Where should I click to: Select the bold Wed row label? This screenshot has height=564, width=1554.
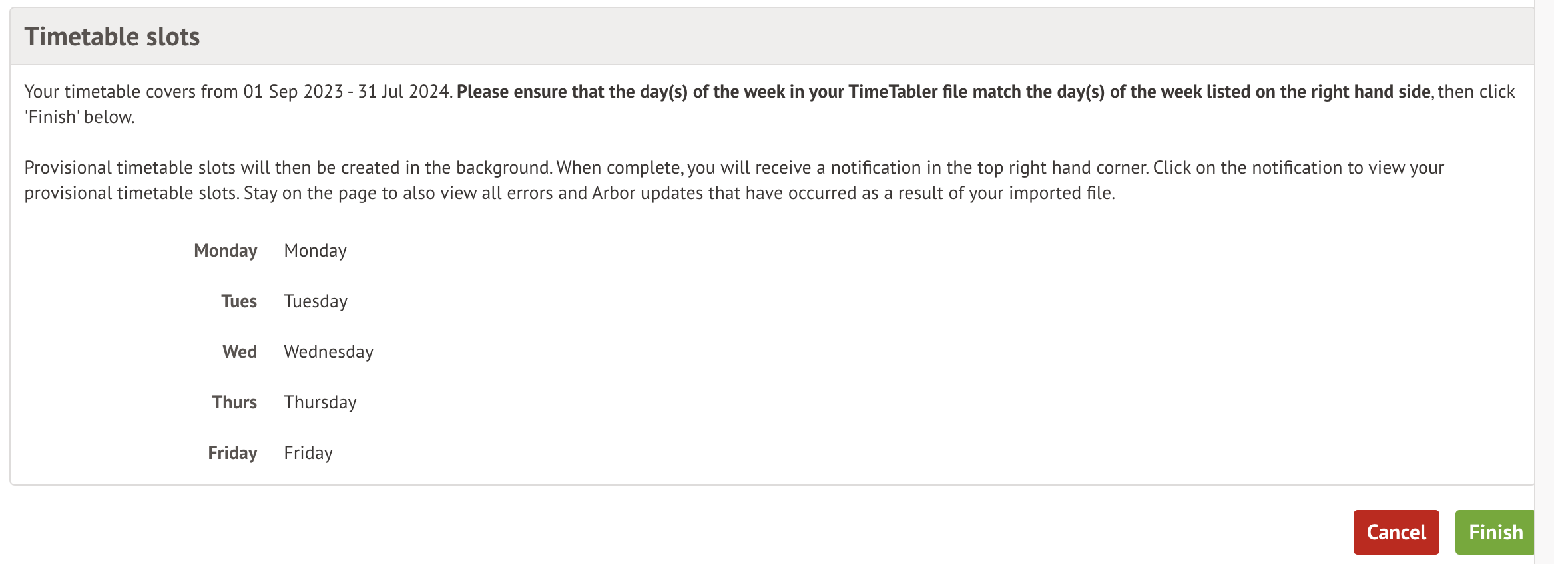click(239, 352)
